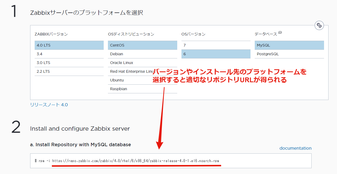Image resolution: width=337 pixels, height=174 pixels.
Task: Copy permalink using the chain link icon
Action: coord(319,25)
